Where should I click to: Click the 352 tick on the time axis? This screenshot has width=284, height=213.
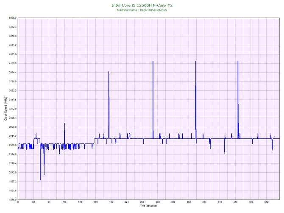click(x=189, y=202)
